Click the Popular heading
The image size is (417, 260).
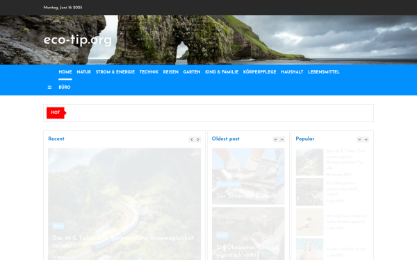coord(305,139)
